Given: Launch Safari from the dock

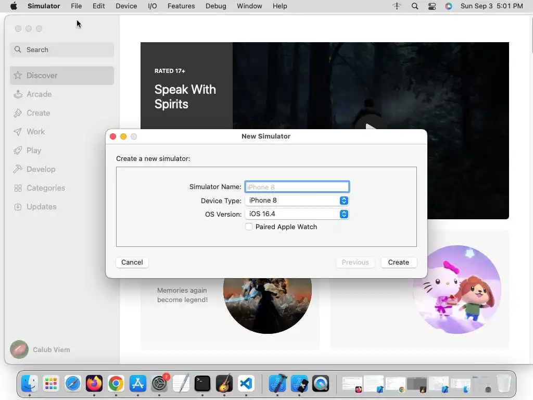Looking at the screenshot, I should (x=73, y=384).
